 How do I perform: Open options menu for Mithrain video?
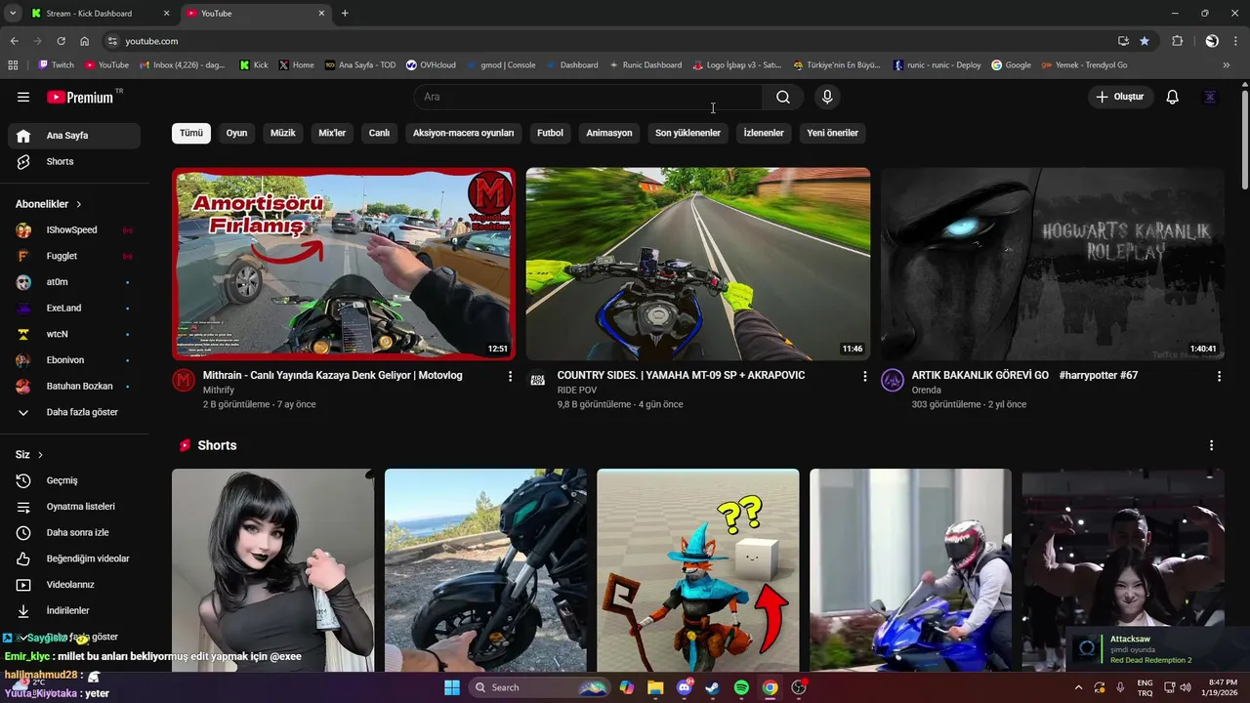point(510,376)
